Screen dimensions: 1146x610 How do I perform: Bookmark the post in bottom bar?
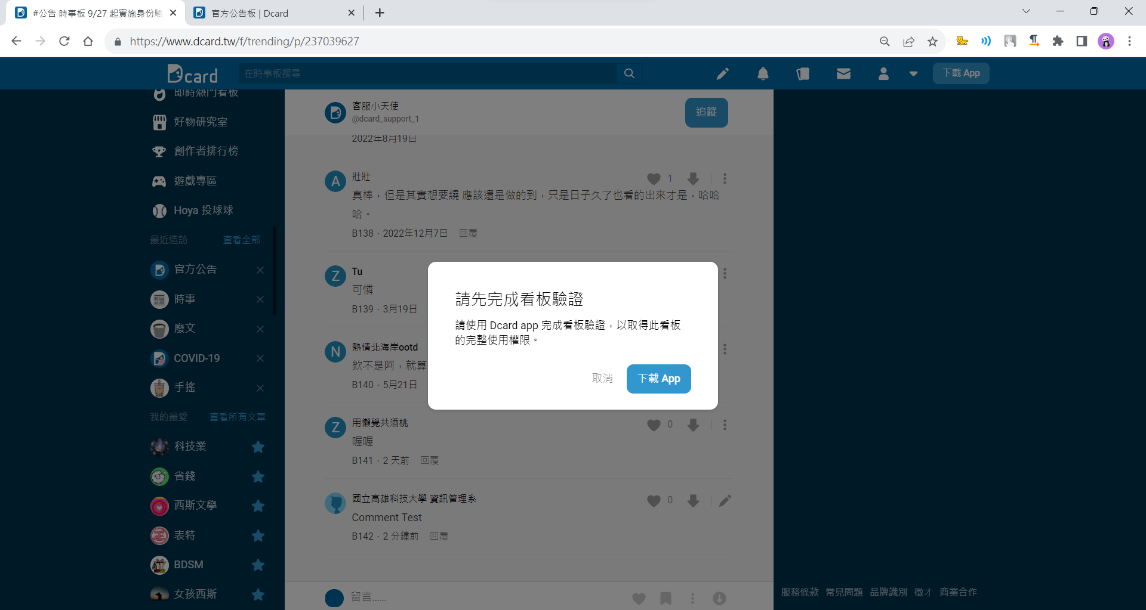tap(666, 598)
